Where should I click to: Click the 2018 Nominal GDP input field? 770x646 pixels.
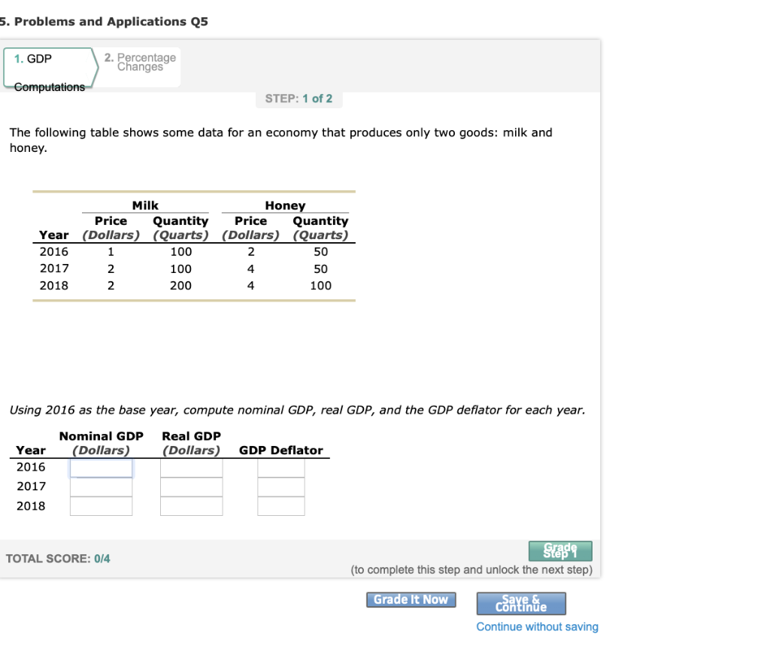tap(101, 505)
